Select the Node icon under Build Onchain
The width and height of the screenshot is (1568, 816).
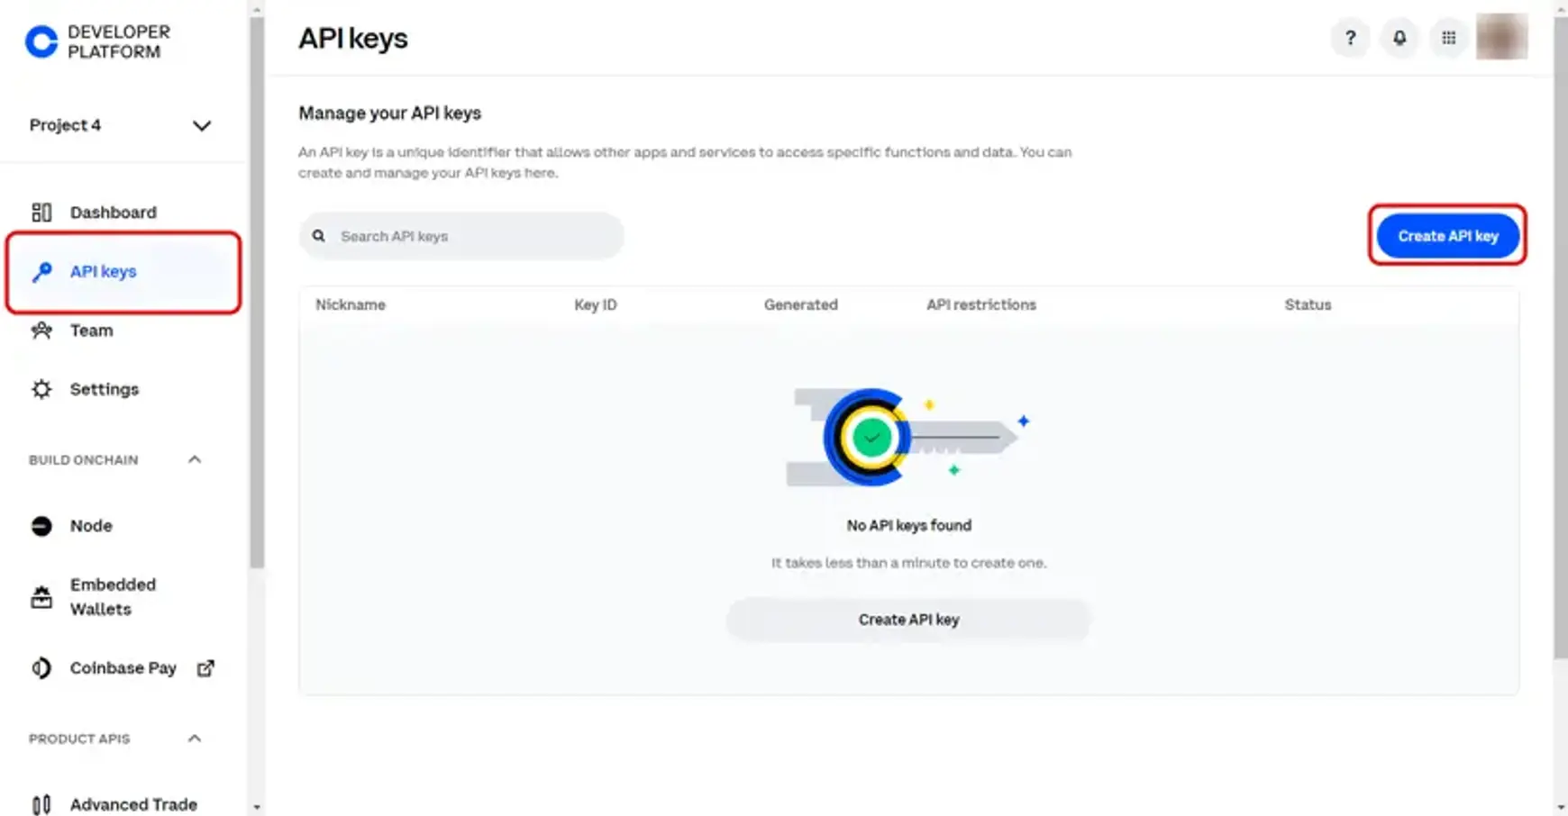pyautogui.click(x=41, y=525)
